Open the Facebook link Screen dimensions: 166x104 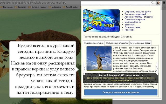[129, 30]
